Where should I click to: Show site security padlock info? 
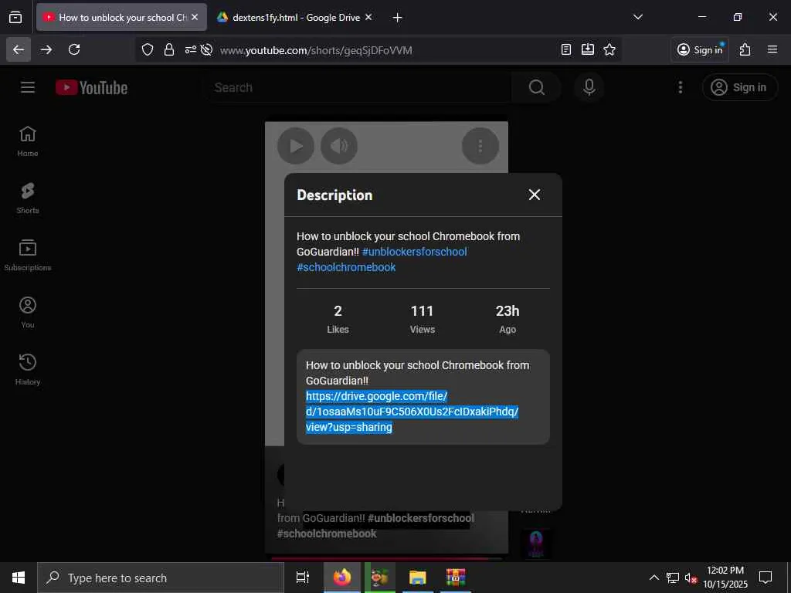click(169, 49)
